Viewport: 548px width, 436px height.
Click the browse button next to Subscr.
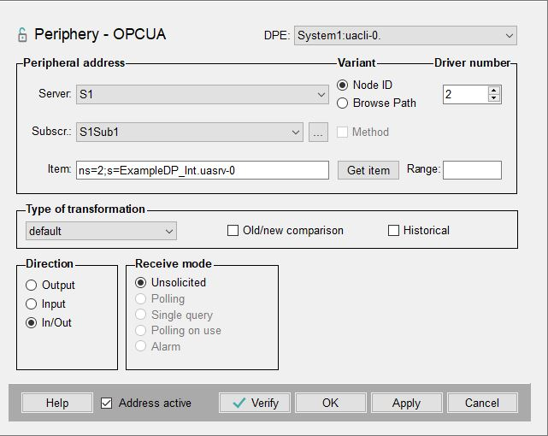(x=317, y=133)
